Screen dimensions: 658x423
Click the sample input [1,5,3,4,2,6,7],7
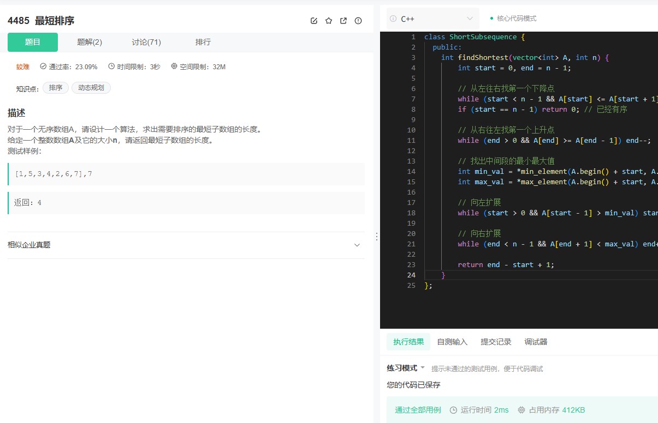(54, 174)
